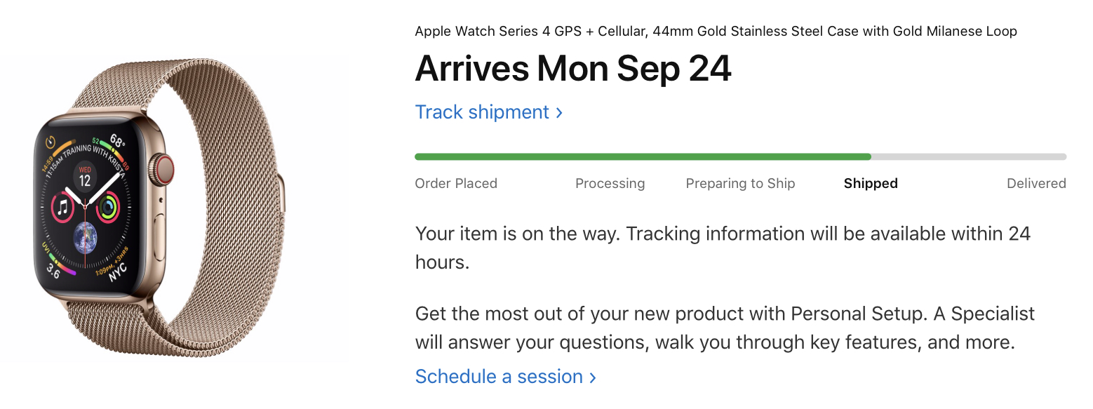Select the Shipped status step
The image size is (1093, 409).
(x=871, y=184)
